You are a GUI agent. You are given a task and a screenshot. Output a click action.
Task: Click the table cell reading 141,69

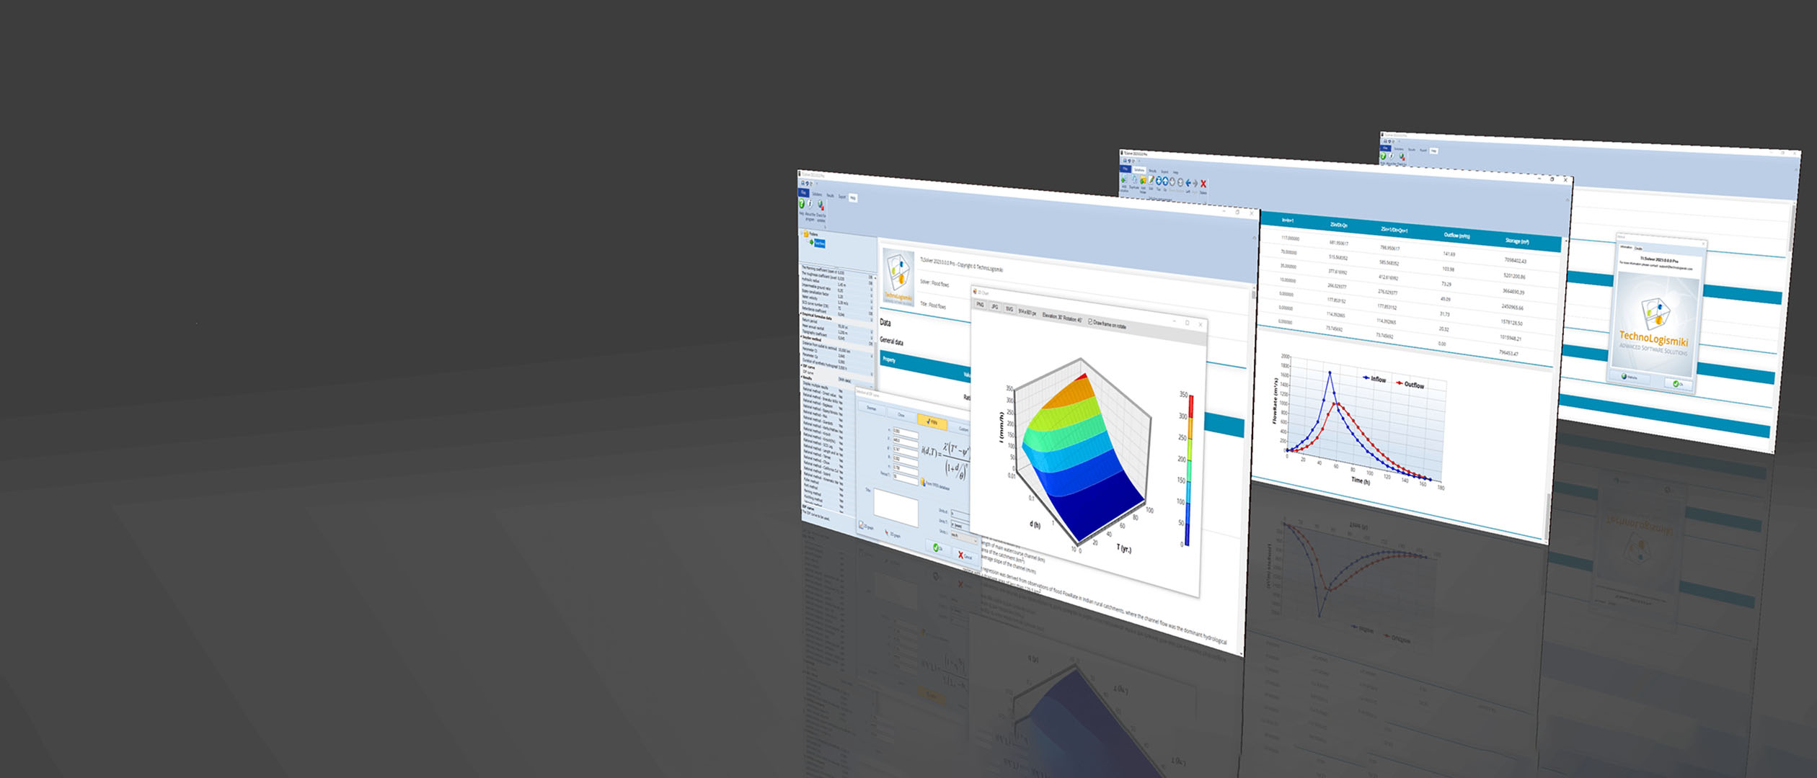click(x=1449, y=254)
